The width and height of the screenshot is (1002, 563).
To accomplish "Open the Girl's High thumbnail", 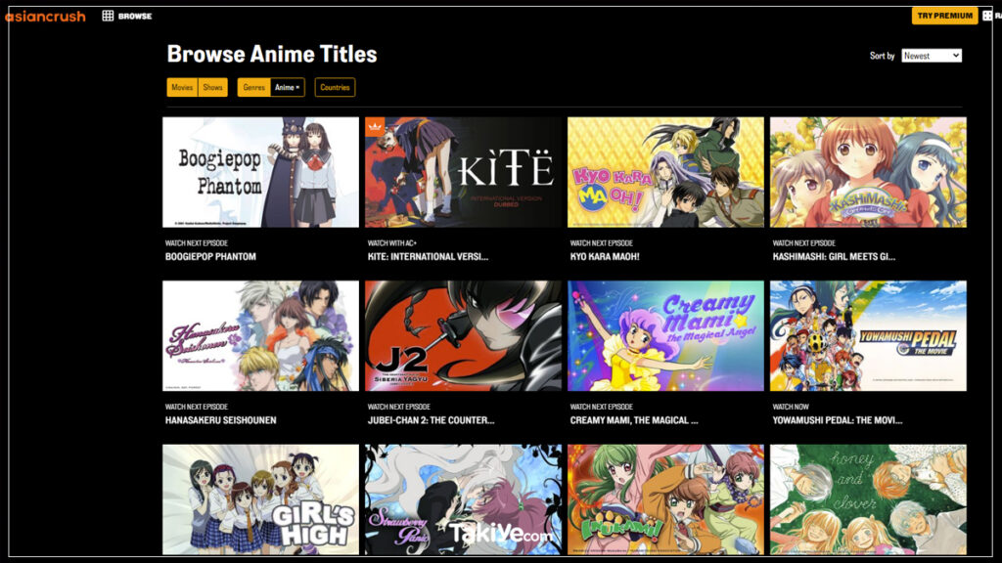I will tap(260, 499).
